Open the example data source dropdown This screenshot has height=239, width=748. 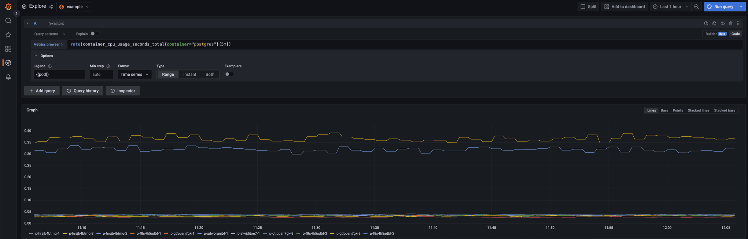(x=74, y=7)
